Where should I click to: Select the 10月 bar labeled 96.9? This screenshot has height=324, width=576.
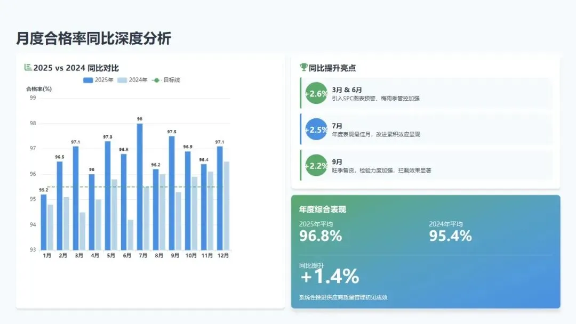188,201
